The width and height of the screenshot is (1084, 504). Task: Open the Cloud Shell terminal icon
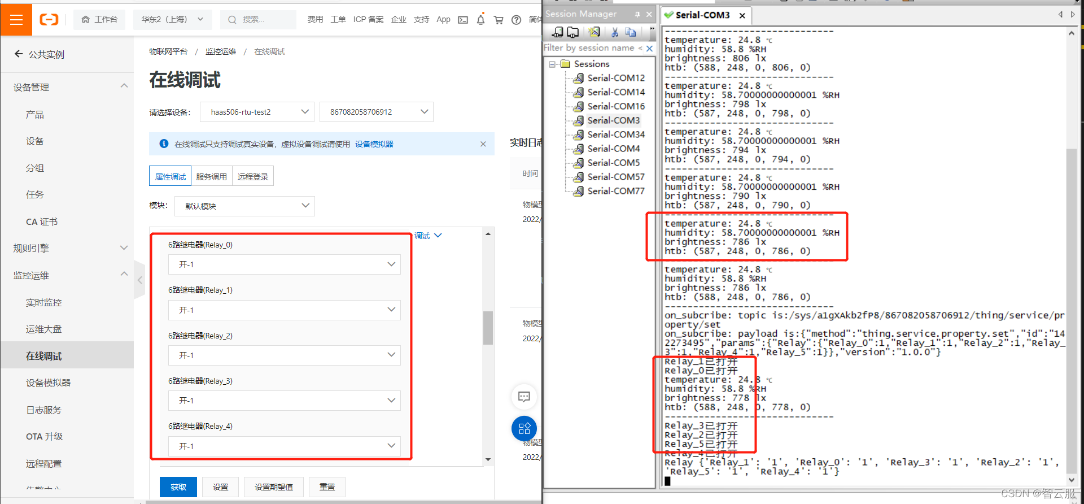(x=463, y=20)
